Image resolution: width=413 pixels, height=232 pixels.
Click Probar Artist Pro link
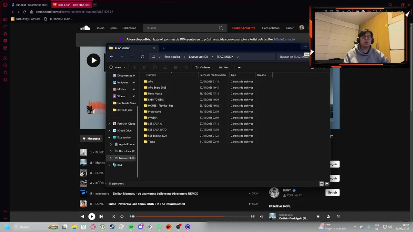[x=244, y=28]
